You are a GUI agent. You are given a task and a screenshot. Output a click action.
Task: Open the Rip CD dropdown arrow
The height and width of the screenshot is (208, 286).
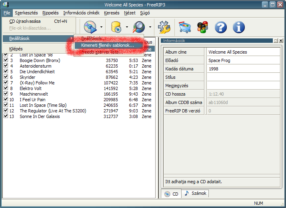coord(101,27)
